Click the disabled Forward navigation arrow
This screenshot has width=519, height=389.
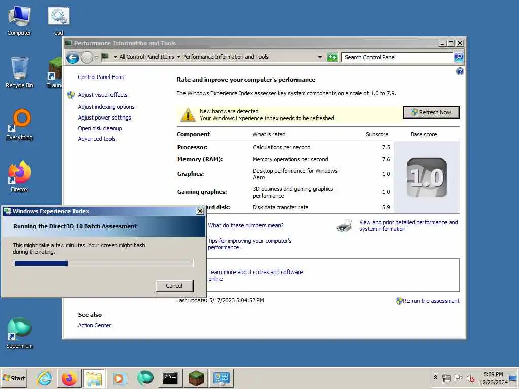[87, 58]
